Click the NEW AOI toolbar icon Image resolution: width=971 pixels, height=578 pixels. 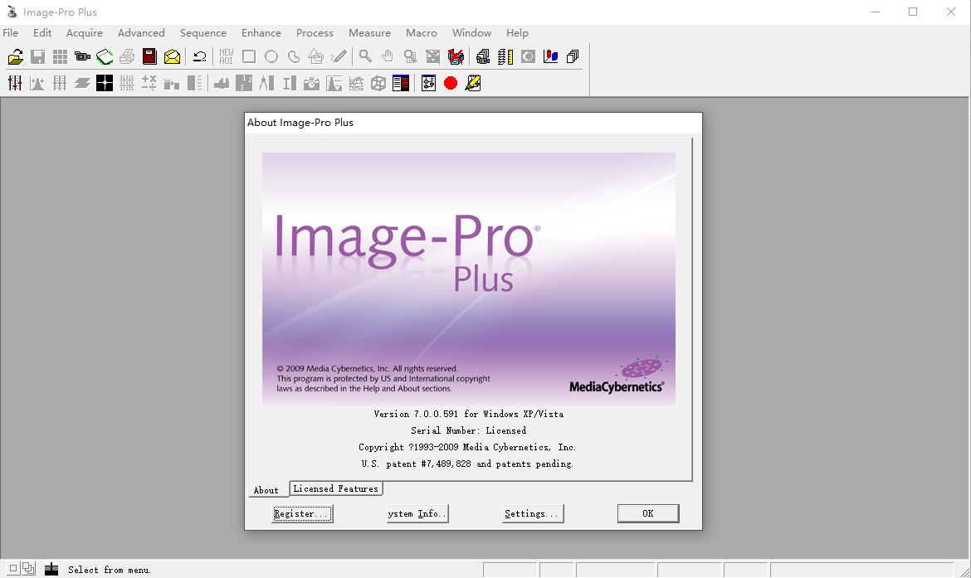click(227, 57)
